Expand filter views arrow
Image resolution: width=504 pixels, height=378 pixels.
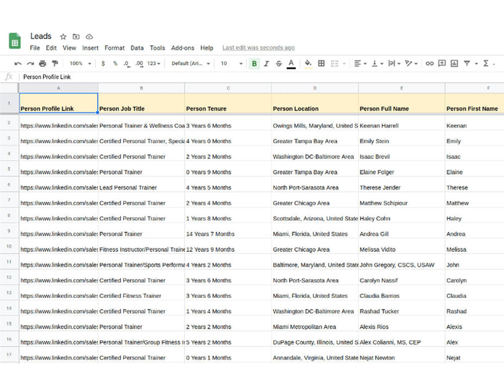tap(476, 64)
